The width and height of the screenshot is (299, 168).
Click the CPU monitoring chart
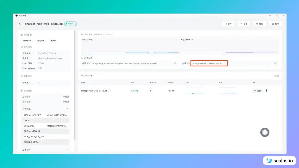click(x=131, y=46)
